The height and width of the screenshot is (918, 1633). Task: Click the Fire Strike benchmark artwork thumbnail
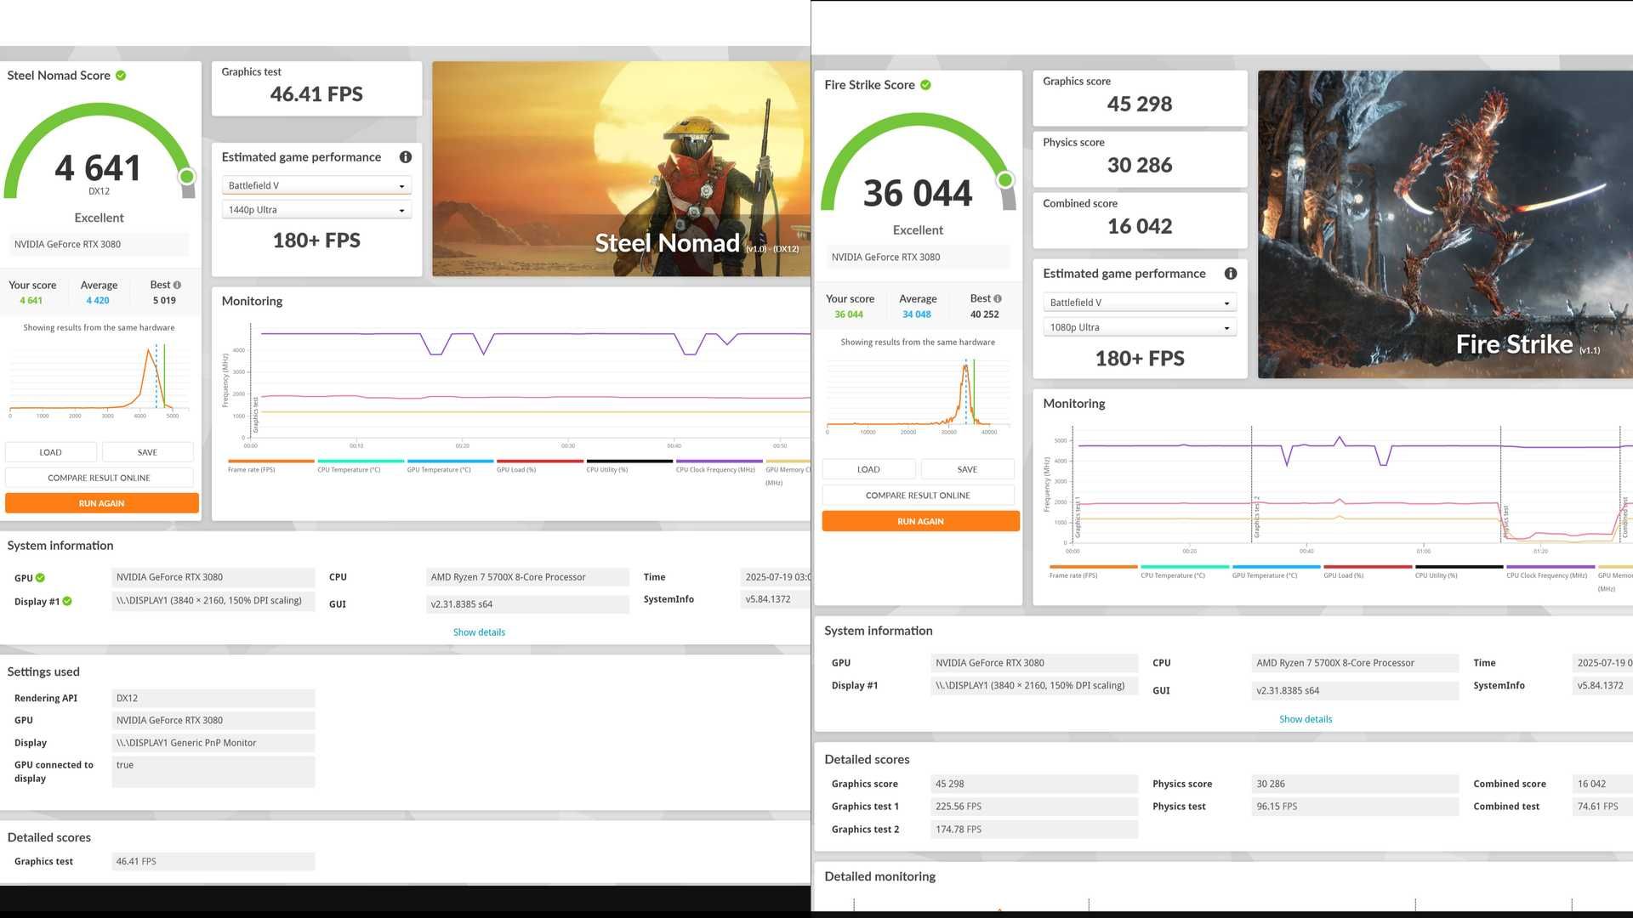(x=1445, y=224)
